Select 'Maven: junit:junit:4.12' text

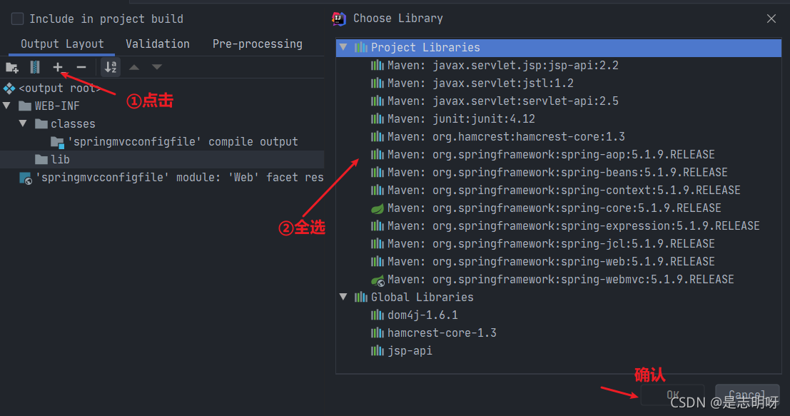tap(461, 119)
